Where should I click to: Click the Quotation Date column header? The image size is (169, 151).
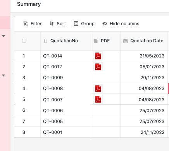point(144,41)
